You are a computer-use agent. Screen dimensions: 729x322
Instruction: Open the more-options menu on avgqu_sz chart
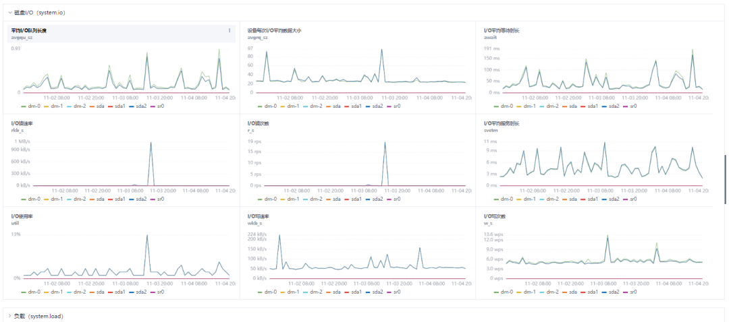(x=230, y=30)
